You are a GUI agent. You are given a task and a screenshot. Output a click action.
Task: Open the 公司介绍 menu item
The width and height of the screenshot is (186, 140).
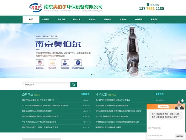click(x=61, y=19)
